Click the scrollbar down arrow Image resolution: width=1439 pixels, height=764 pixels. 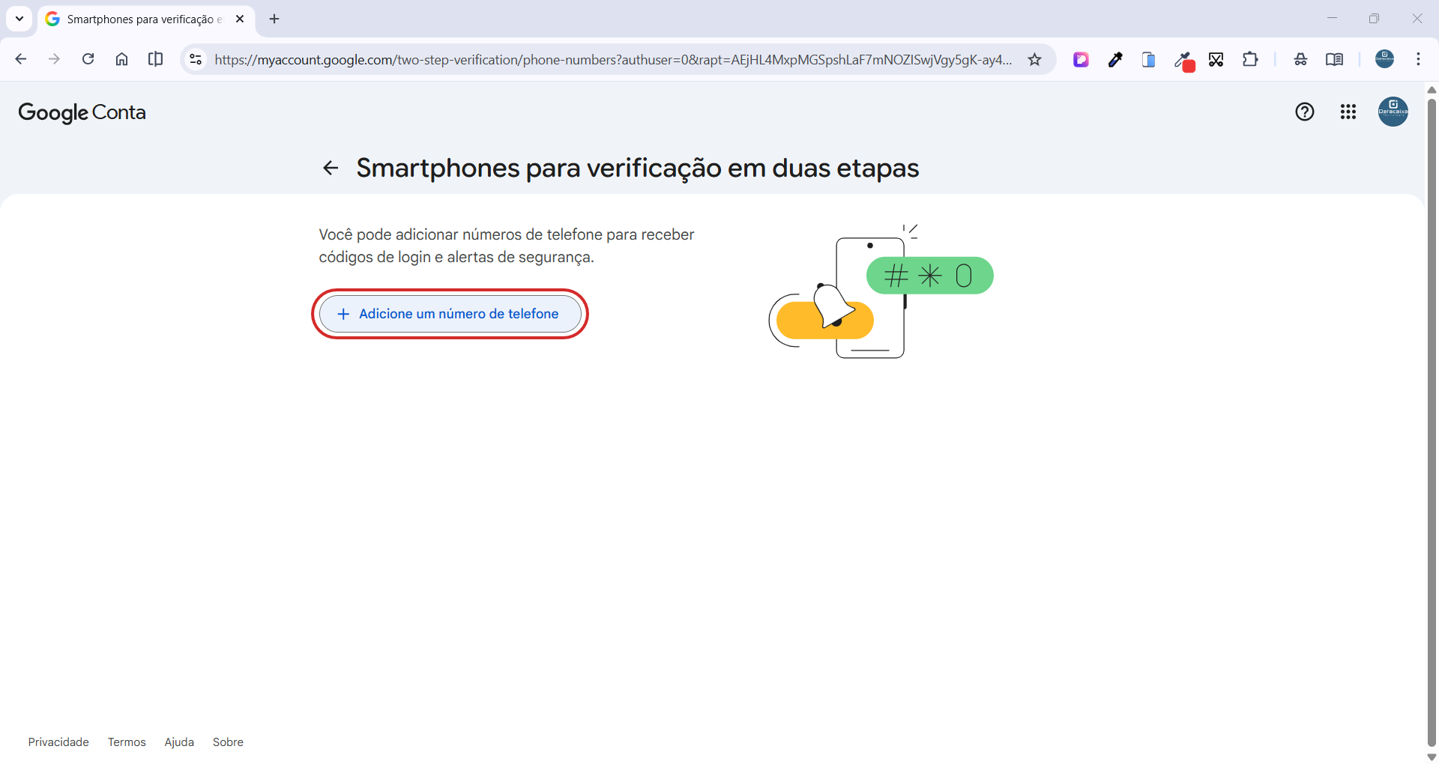pyautogui.click(x=1432, y=757)
